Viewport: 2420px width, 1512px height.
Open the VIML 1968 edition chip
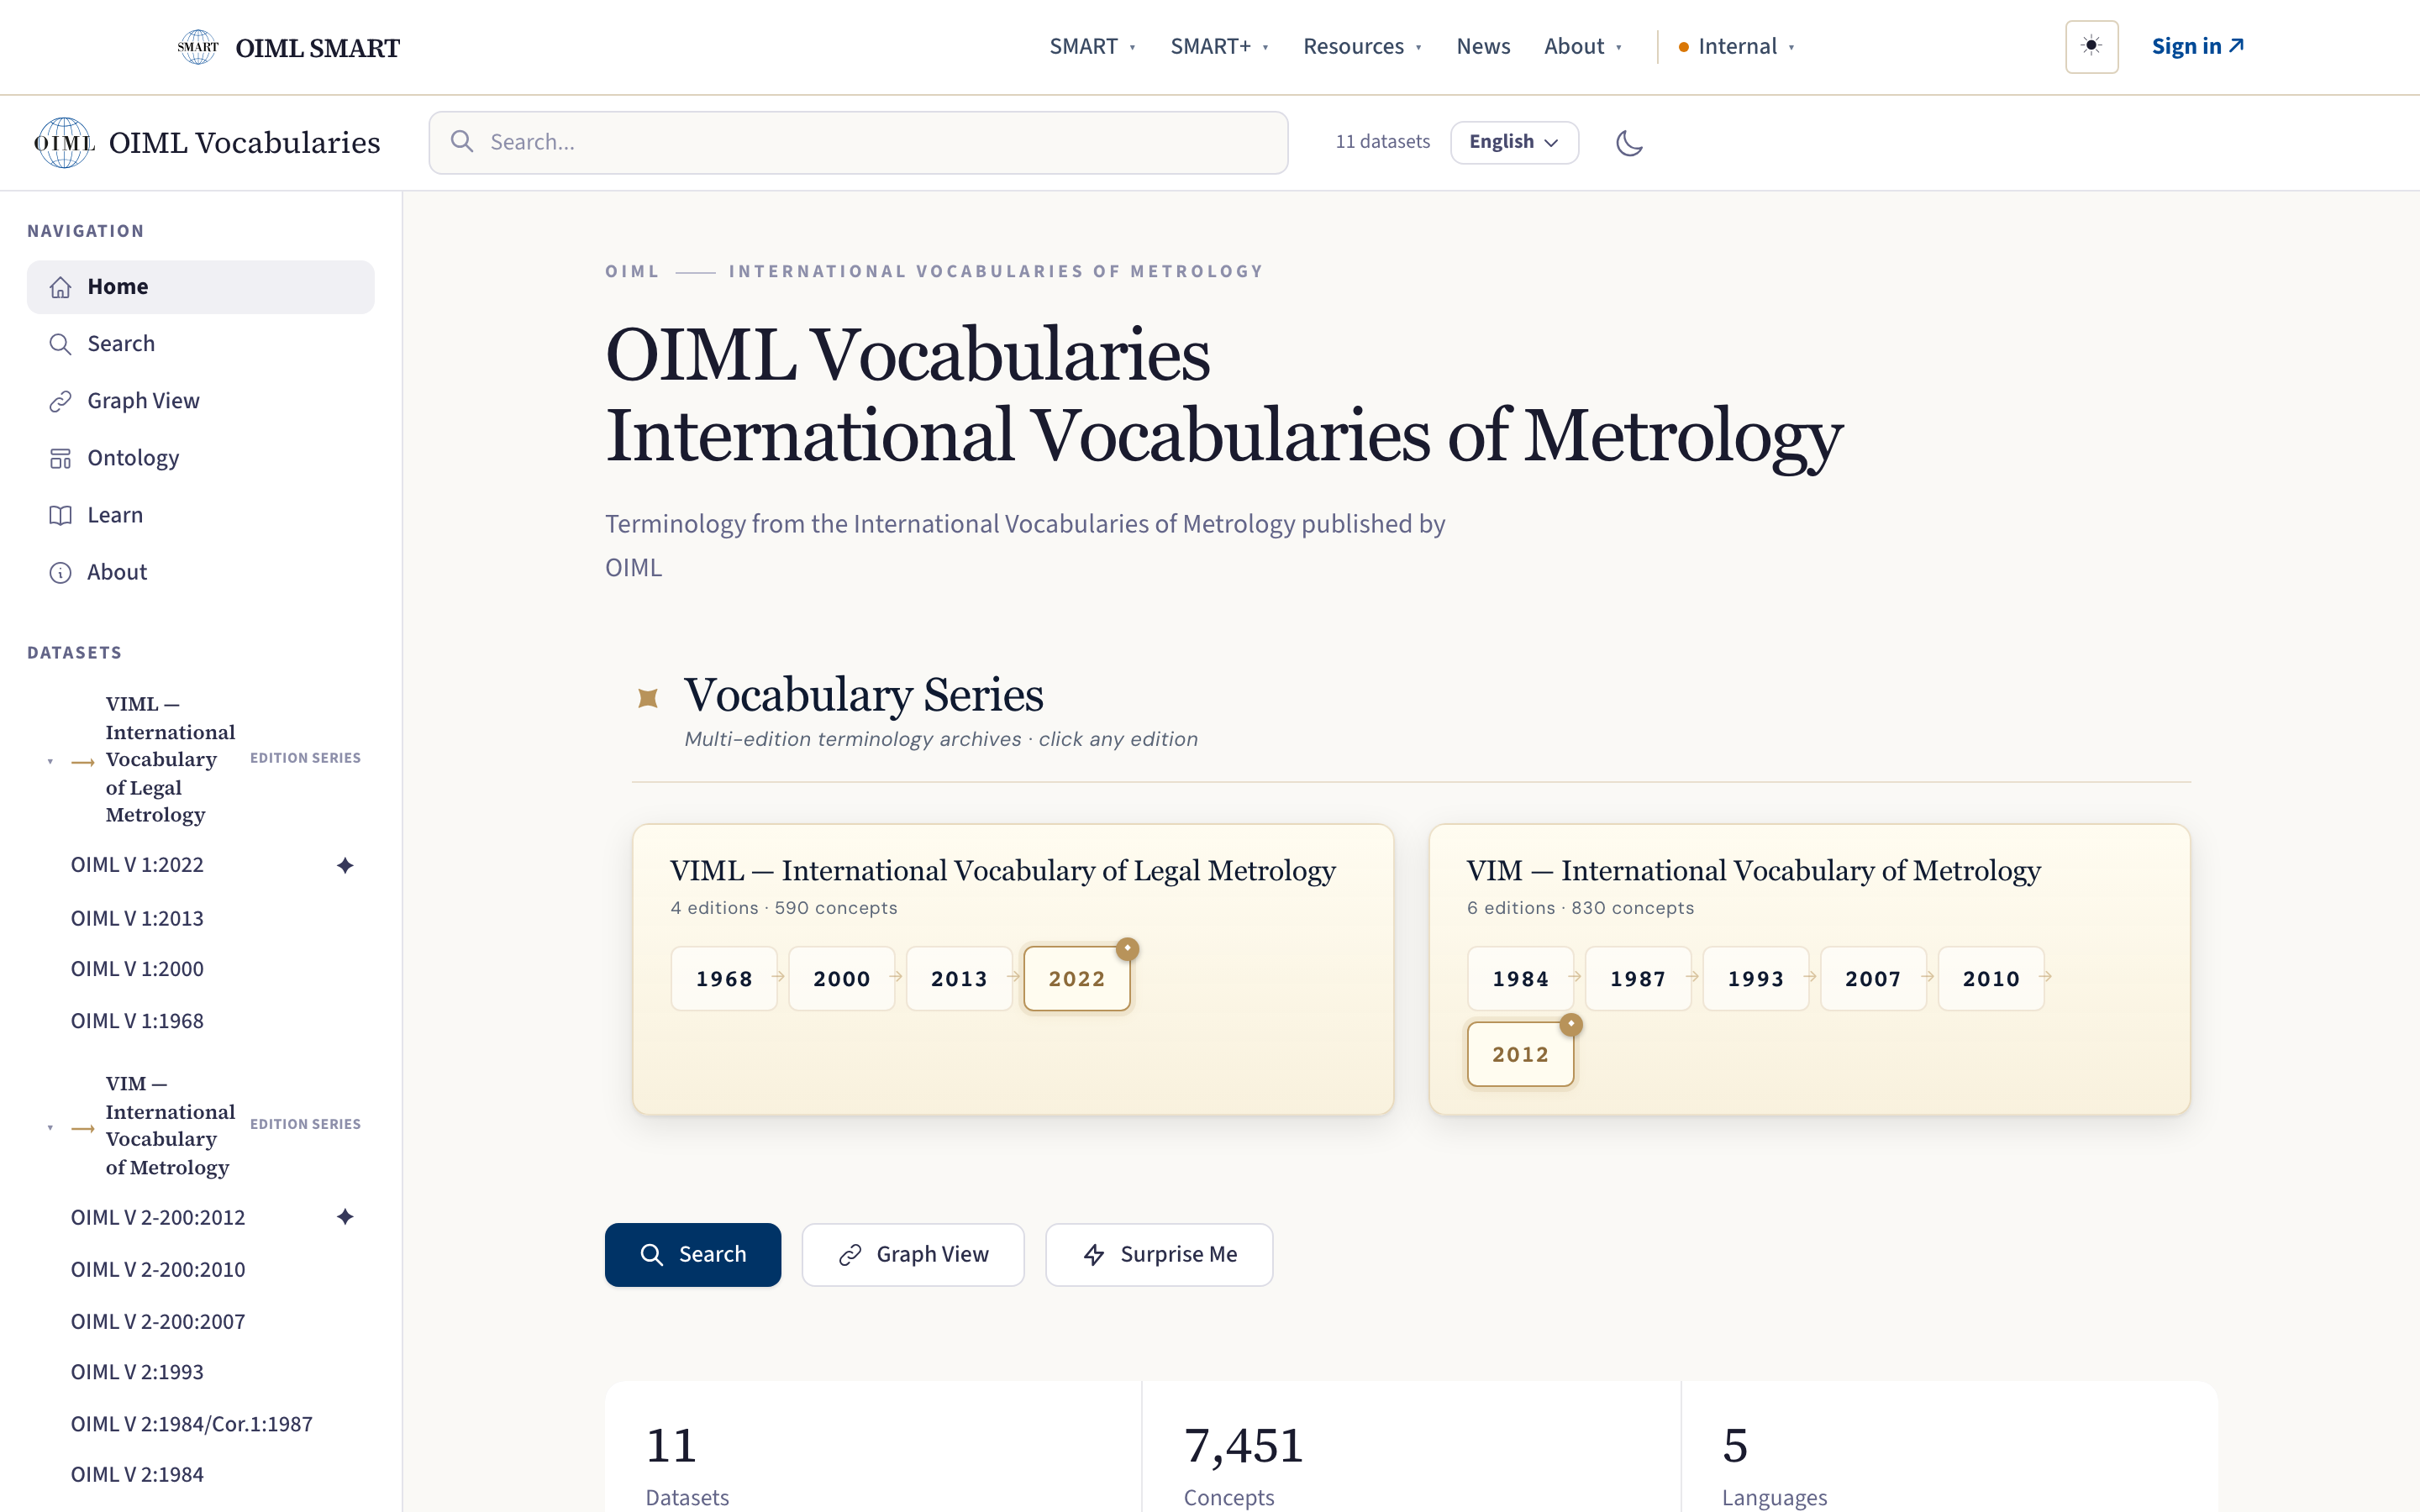pyautogui.click(x=724, y=979)
